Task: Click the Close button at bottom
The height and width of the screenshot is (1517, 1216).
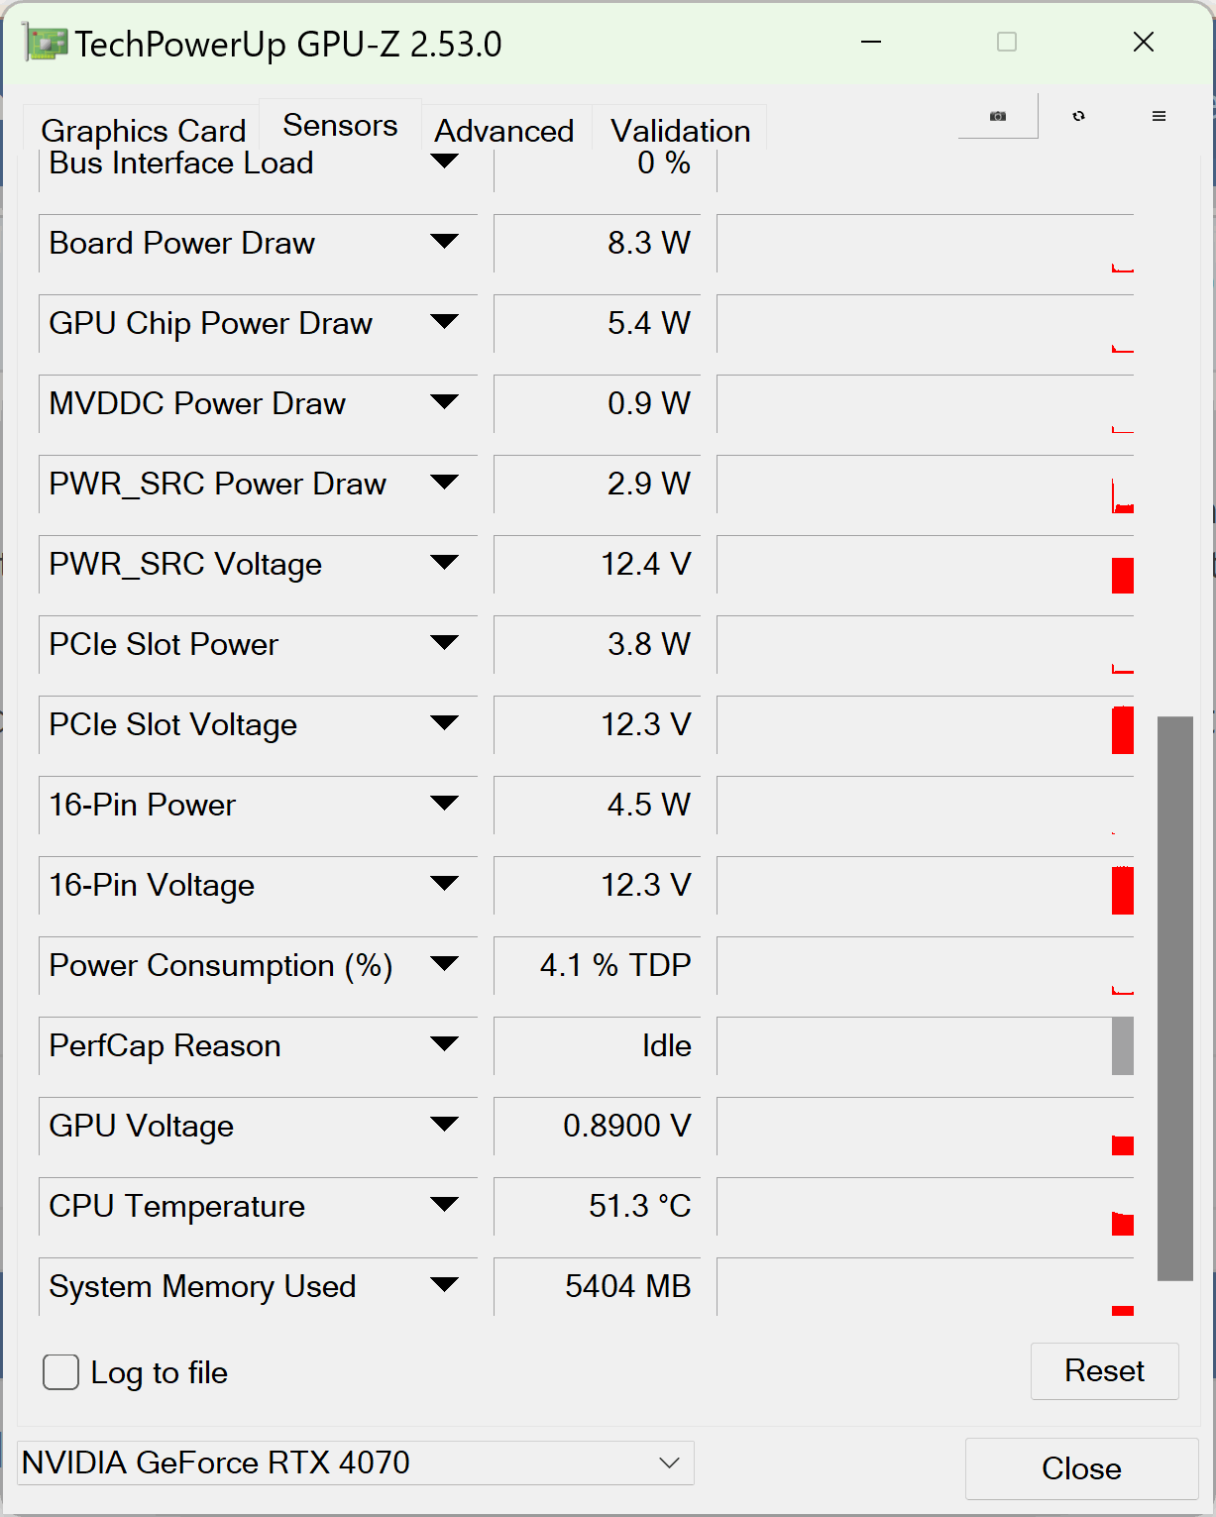Action: tap(1081, 1468)
